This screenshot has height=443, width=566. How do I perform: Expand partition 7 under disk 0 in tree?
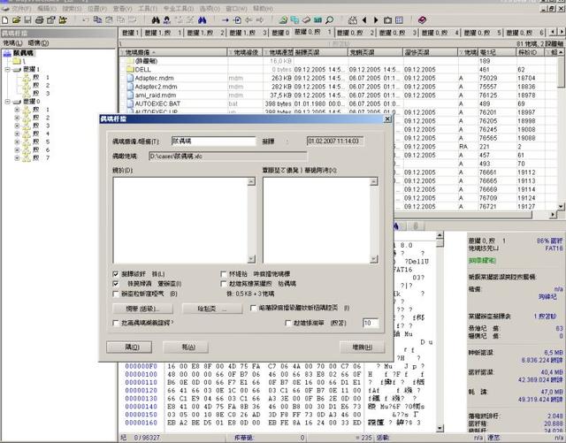pyautogui.click(x=17, y=157)
